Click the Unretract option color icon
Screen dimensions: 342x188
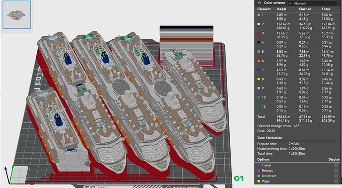[x=259, y=176]
